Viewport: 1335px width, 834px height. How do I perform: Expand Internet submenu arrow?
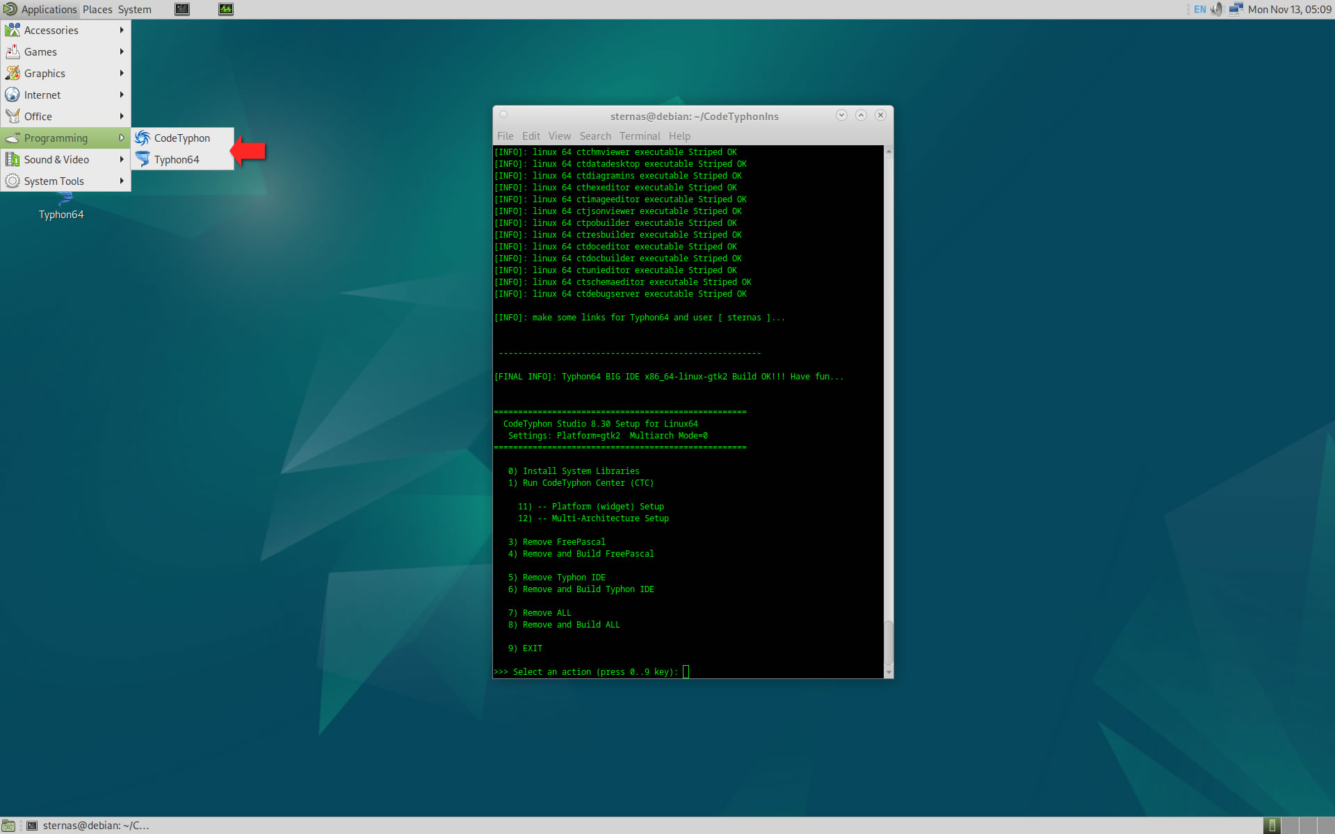pos(122,95)
